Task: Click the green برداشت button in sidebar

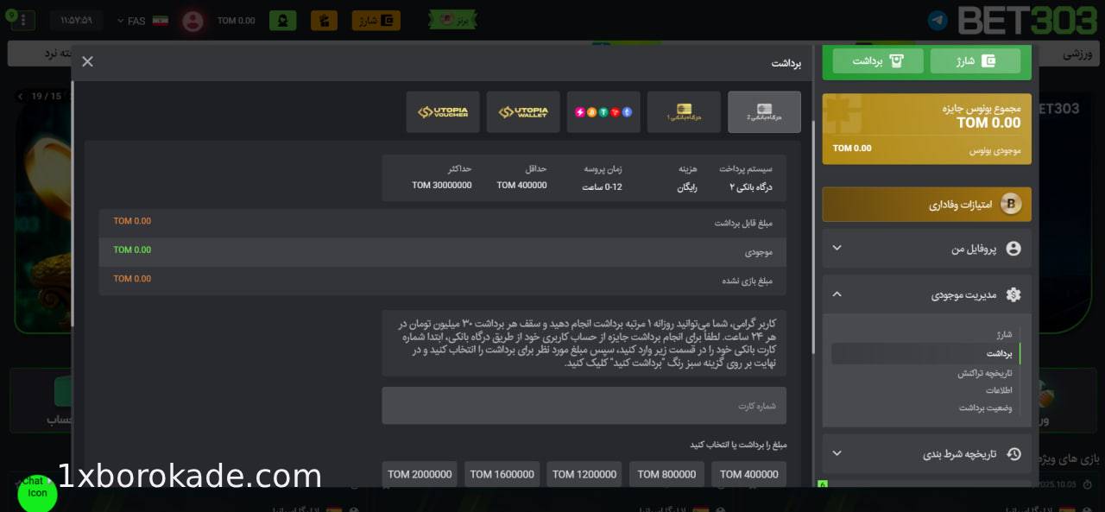Action: click(x=878, y=60)
